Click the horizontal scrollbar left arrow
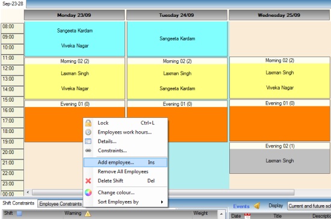The height and width of the screenshot is (219, 331). coord(28,192)
